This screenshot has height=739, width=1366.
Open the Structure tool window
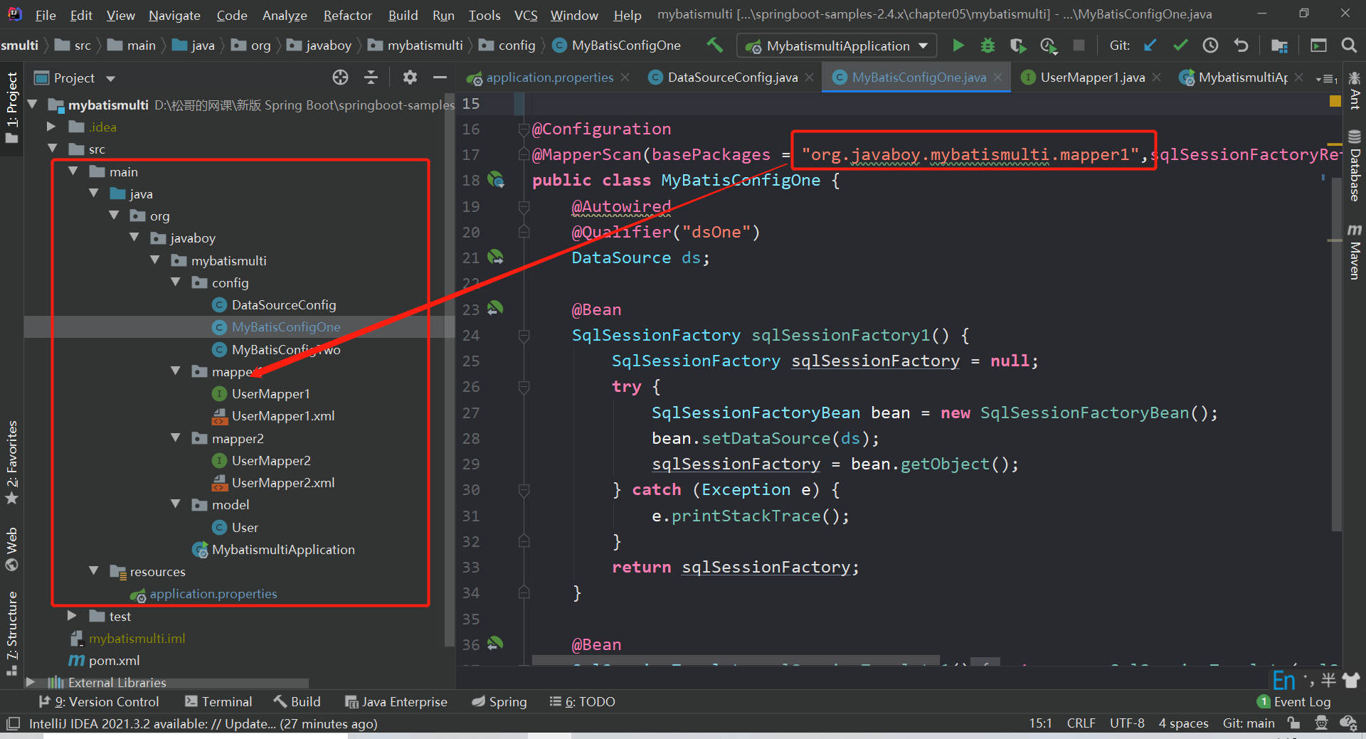12,633
